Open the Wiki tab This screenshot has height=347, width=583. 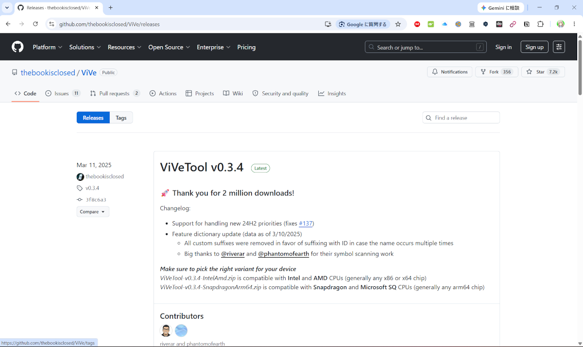coord(233,93)
